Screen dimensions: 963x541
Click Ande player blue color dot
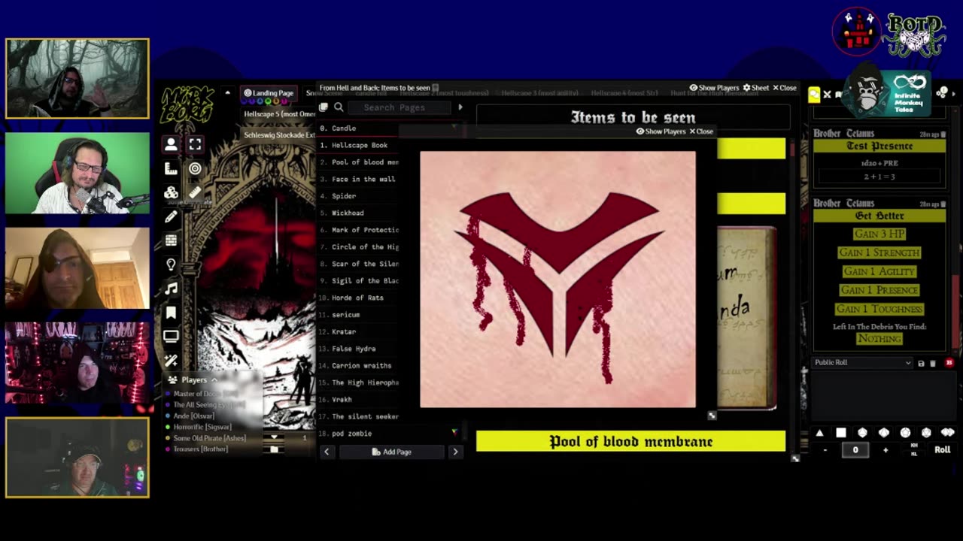pos(168,416)
